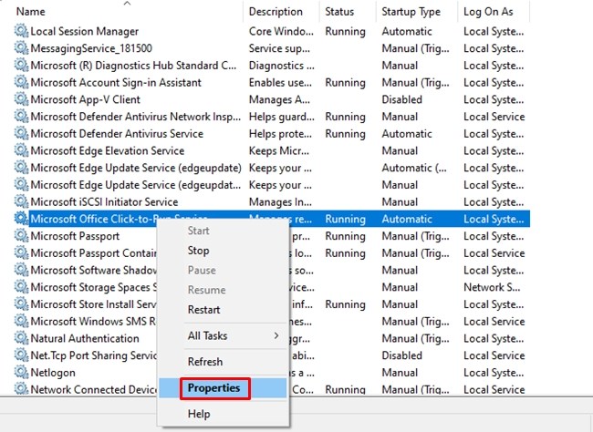Click gear icon of Microsoft Office Click-to-Run Service
This screenshot has height=432, width=593.
(21, 219)
